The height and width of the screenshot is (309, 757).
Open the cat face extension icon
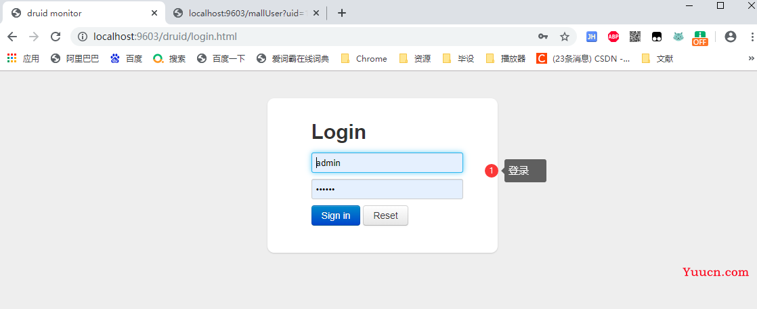coord(678,37)
